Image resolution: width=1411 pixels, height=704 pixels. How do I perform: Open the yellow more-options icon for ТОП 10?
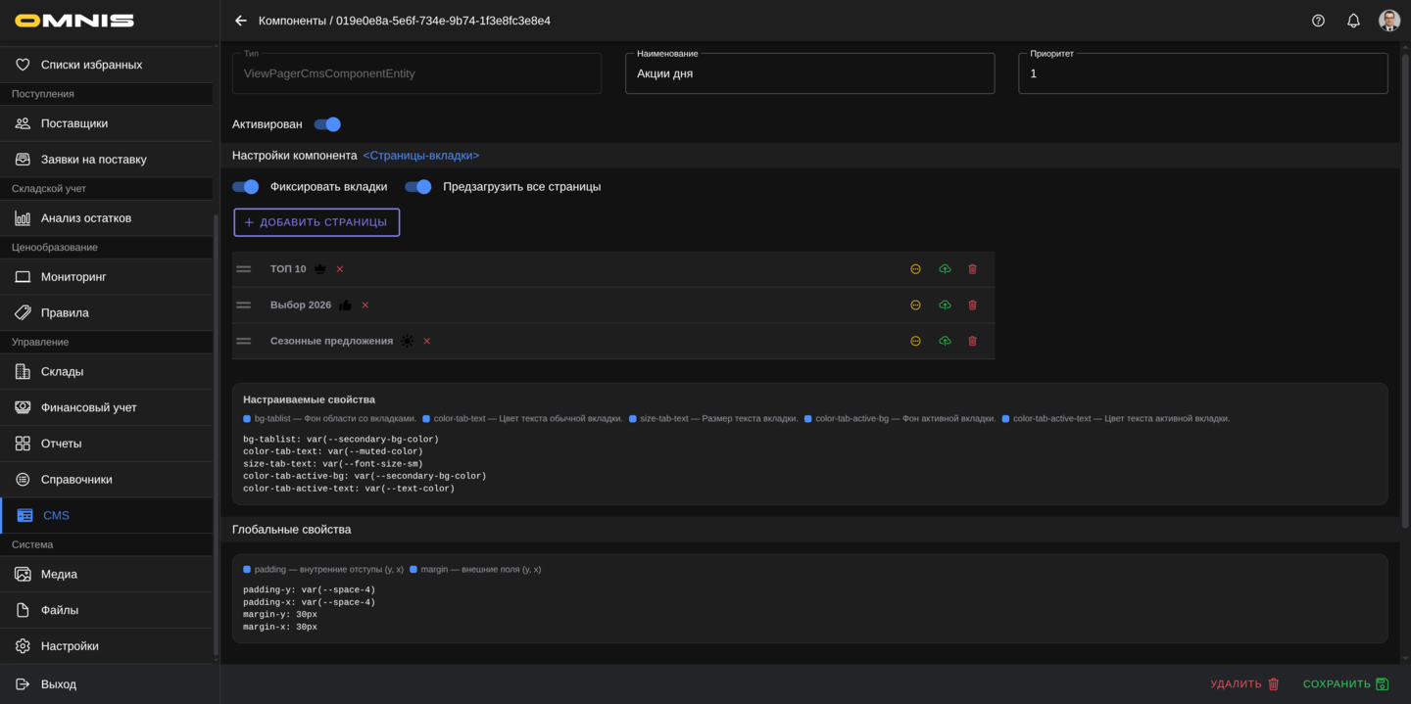915,269
